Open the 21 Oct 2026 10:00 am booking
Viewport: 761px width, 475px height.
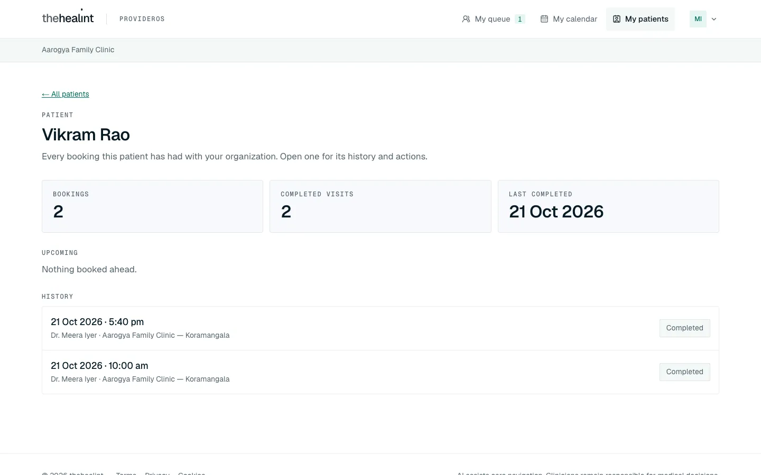coord(380,372)
